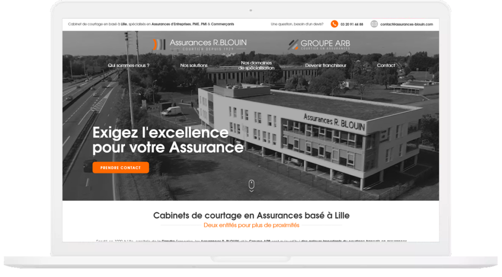The height and width of the screenshot is (277, 502).
Task: Open the Devenir franchiseur page
Action: click(326, 65)
